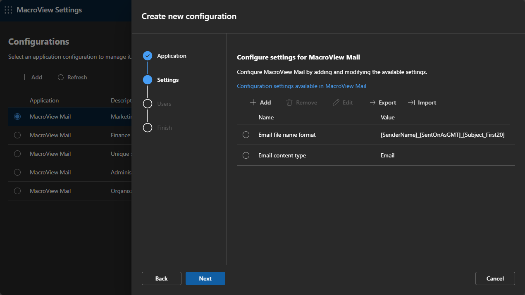
Task: Click the Export label in settings toolbar
Action: click(x=387, y=102)
